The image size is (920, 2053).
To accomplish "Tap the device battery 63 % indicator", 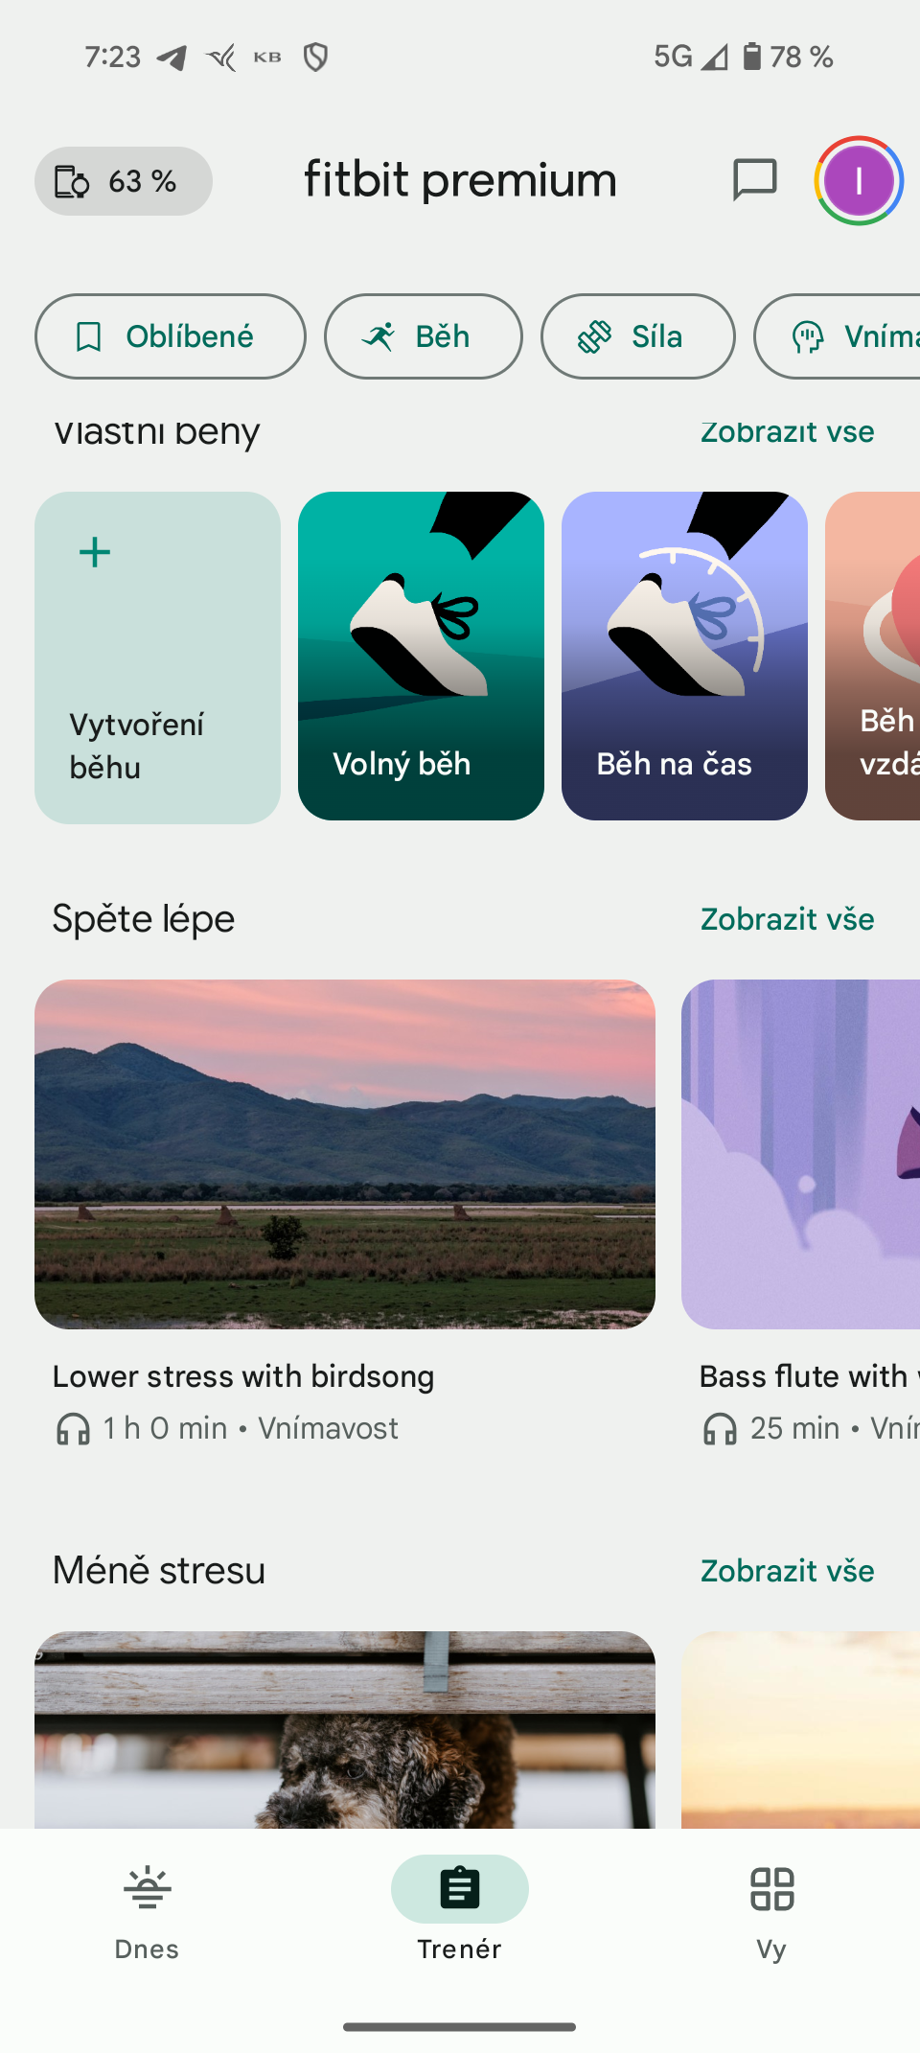I will point(124,181).
